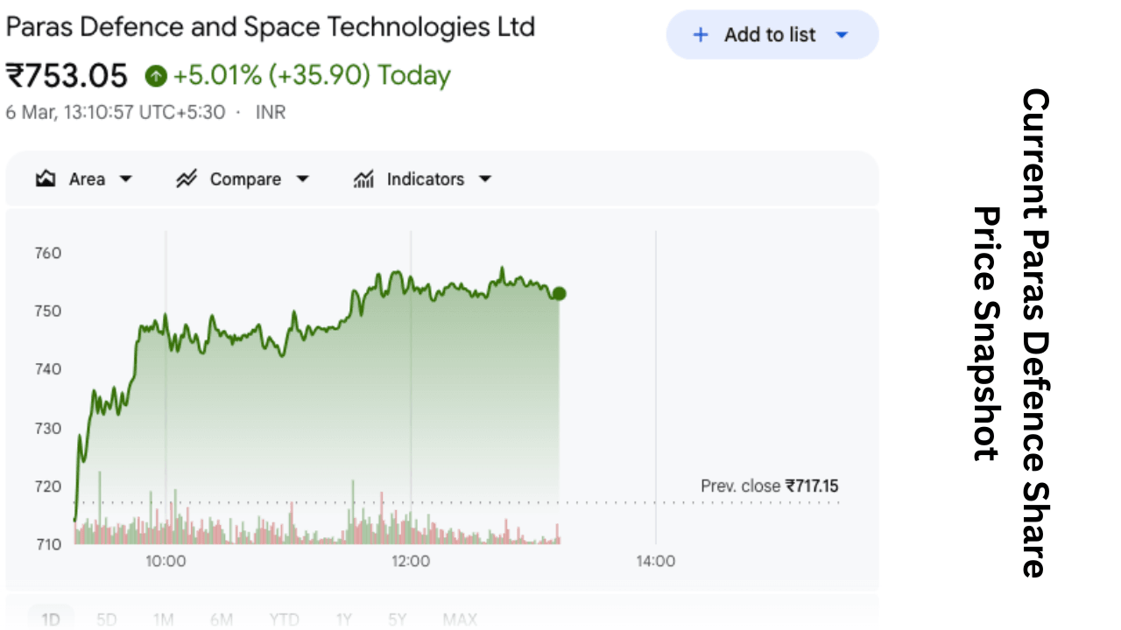Choose the MAX time range tab
This screenshot has height=630, width=1121.
460,620
